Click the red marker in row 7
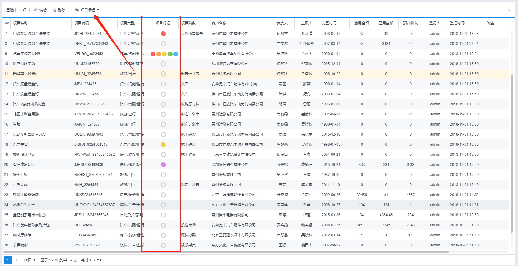 point(163,34)
